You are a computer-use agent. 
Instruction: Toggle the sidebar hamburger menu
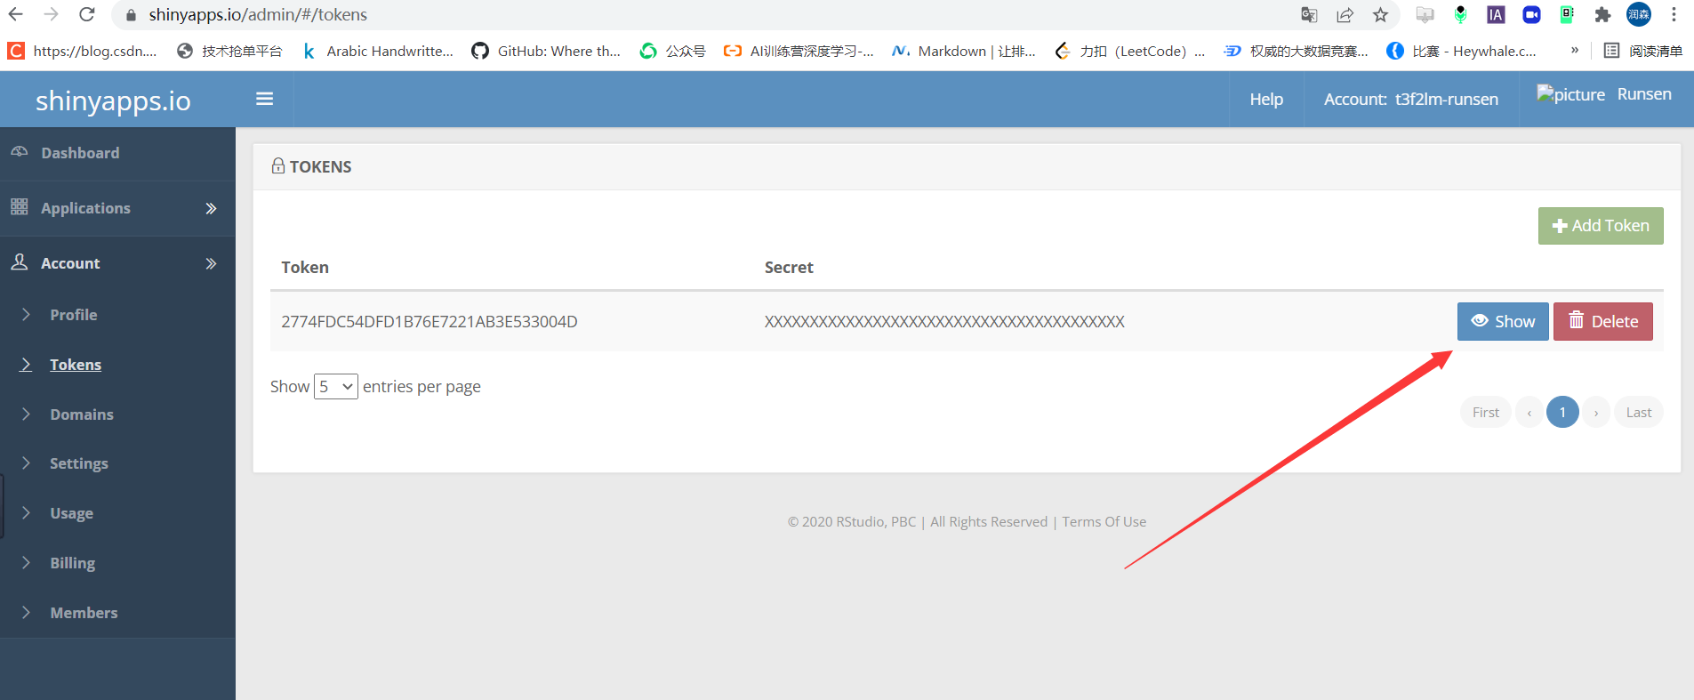pos(264,99)
